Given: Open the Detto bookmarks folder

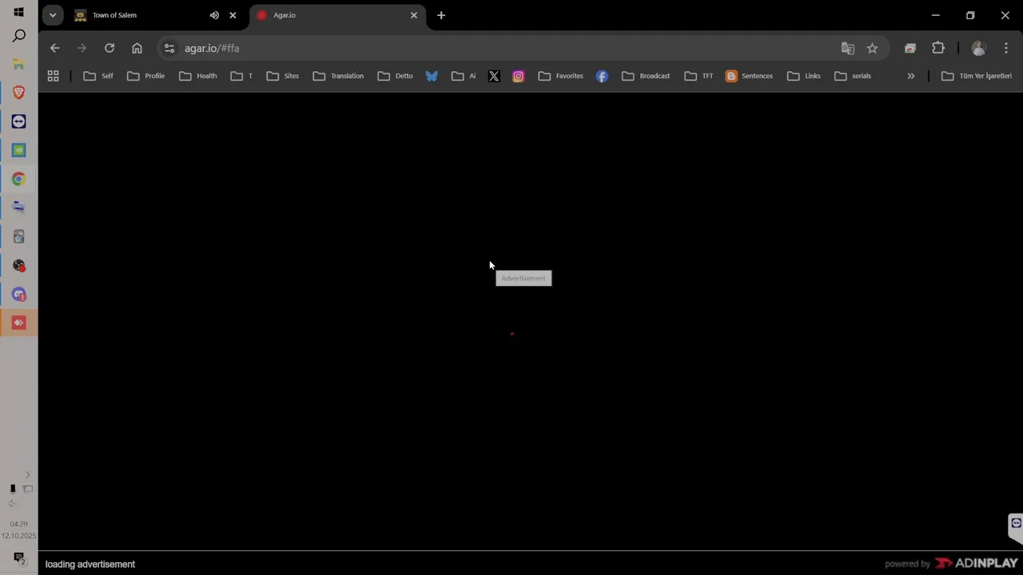Looking at the screenshot, I should pos(395,76).
